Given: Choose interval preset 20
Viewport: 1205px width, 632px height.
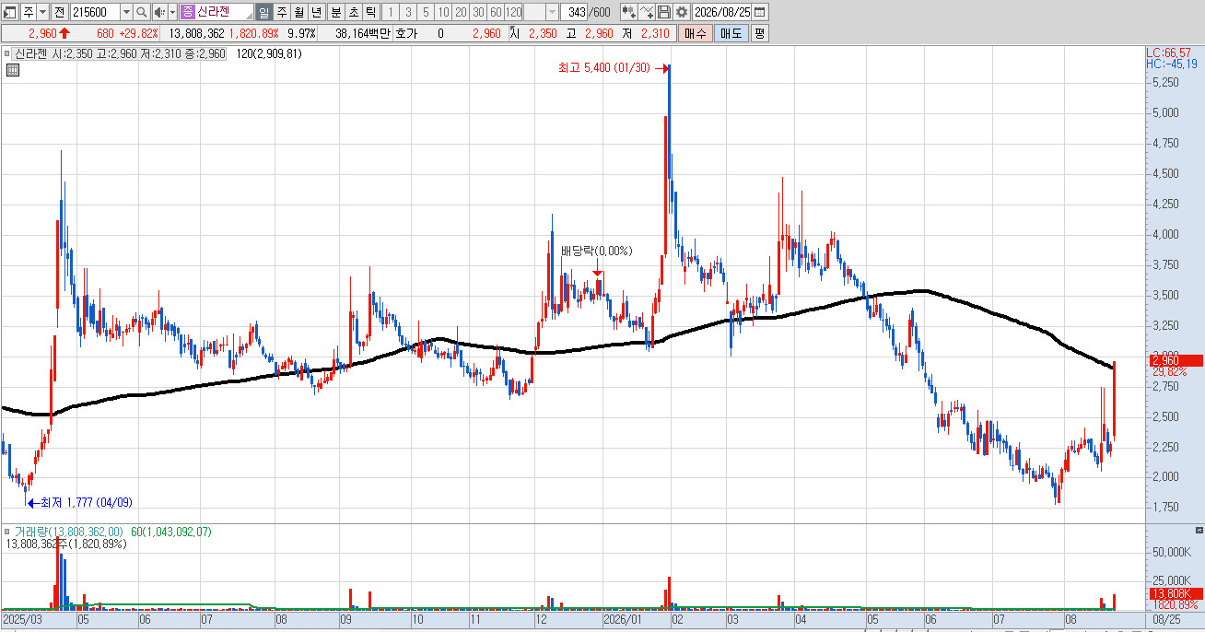Looking at the screenshot, I should tap(461, 12).
